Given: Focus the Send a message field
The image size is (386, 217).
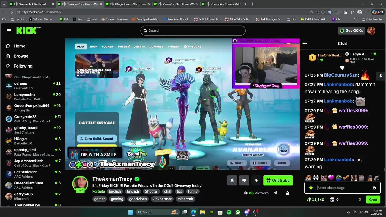Looking at the screenshot, I should click(x=342, y=188).
